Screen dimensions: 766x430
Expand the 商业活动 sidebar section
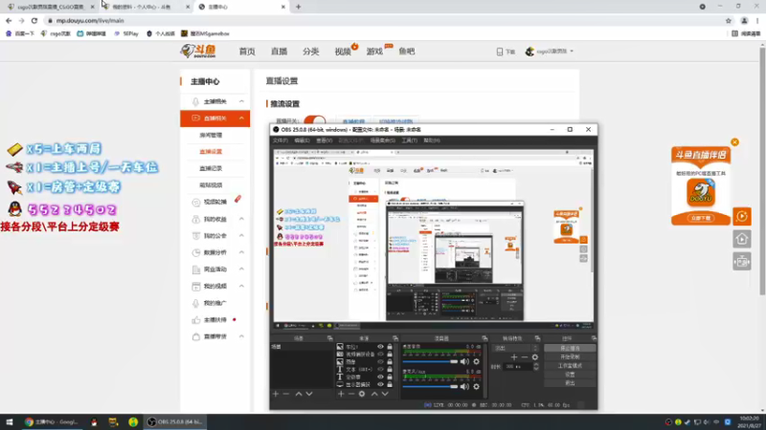pos(241,269)
